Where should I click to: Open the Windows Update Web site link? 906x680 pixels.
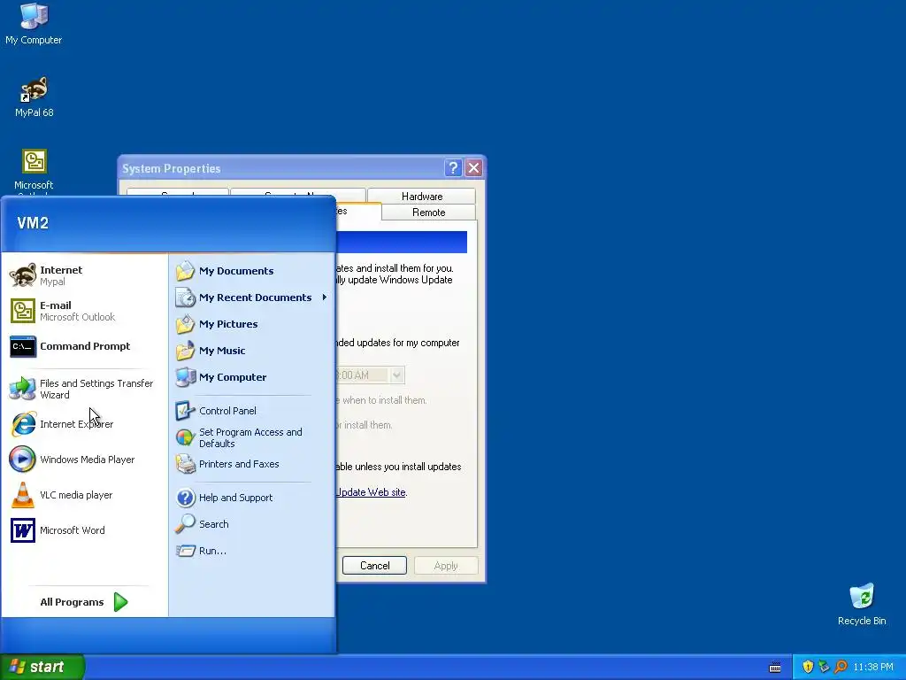pyautogui.click(x=371, y=492)
